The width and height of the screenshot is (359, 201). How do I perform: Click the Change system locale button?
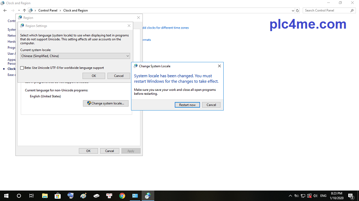click(106, 103)
